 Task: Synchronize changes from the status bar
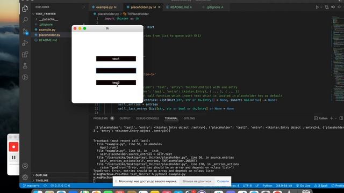pos(45,185)
